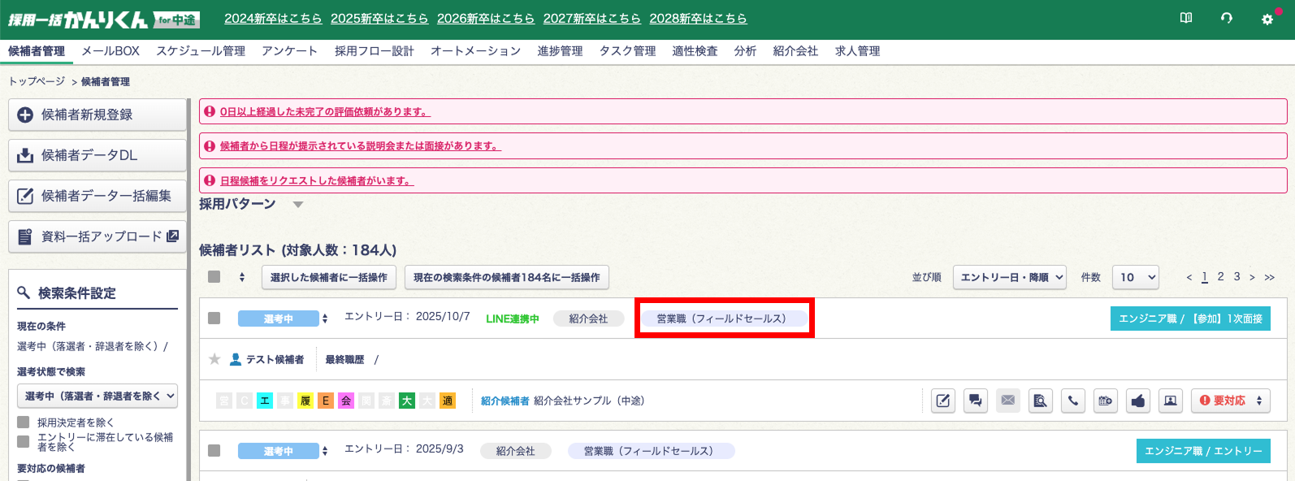The width and height of the screenshot is (1295, 481).
Task: Open the スケジュール管理 tab
Action: pyautogui.click(x=201, y=51)
